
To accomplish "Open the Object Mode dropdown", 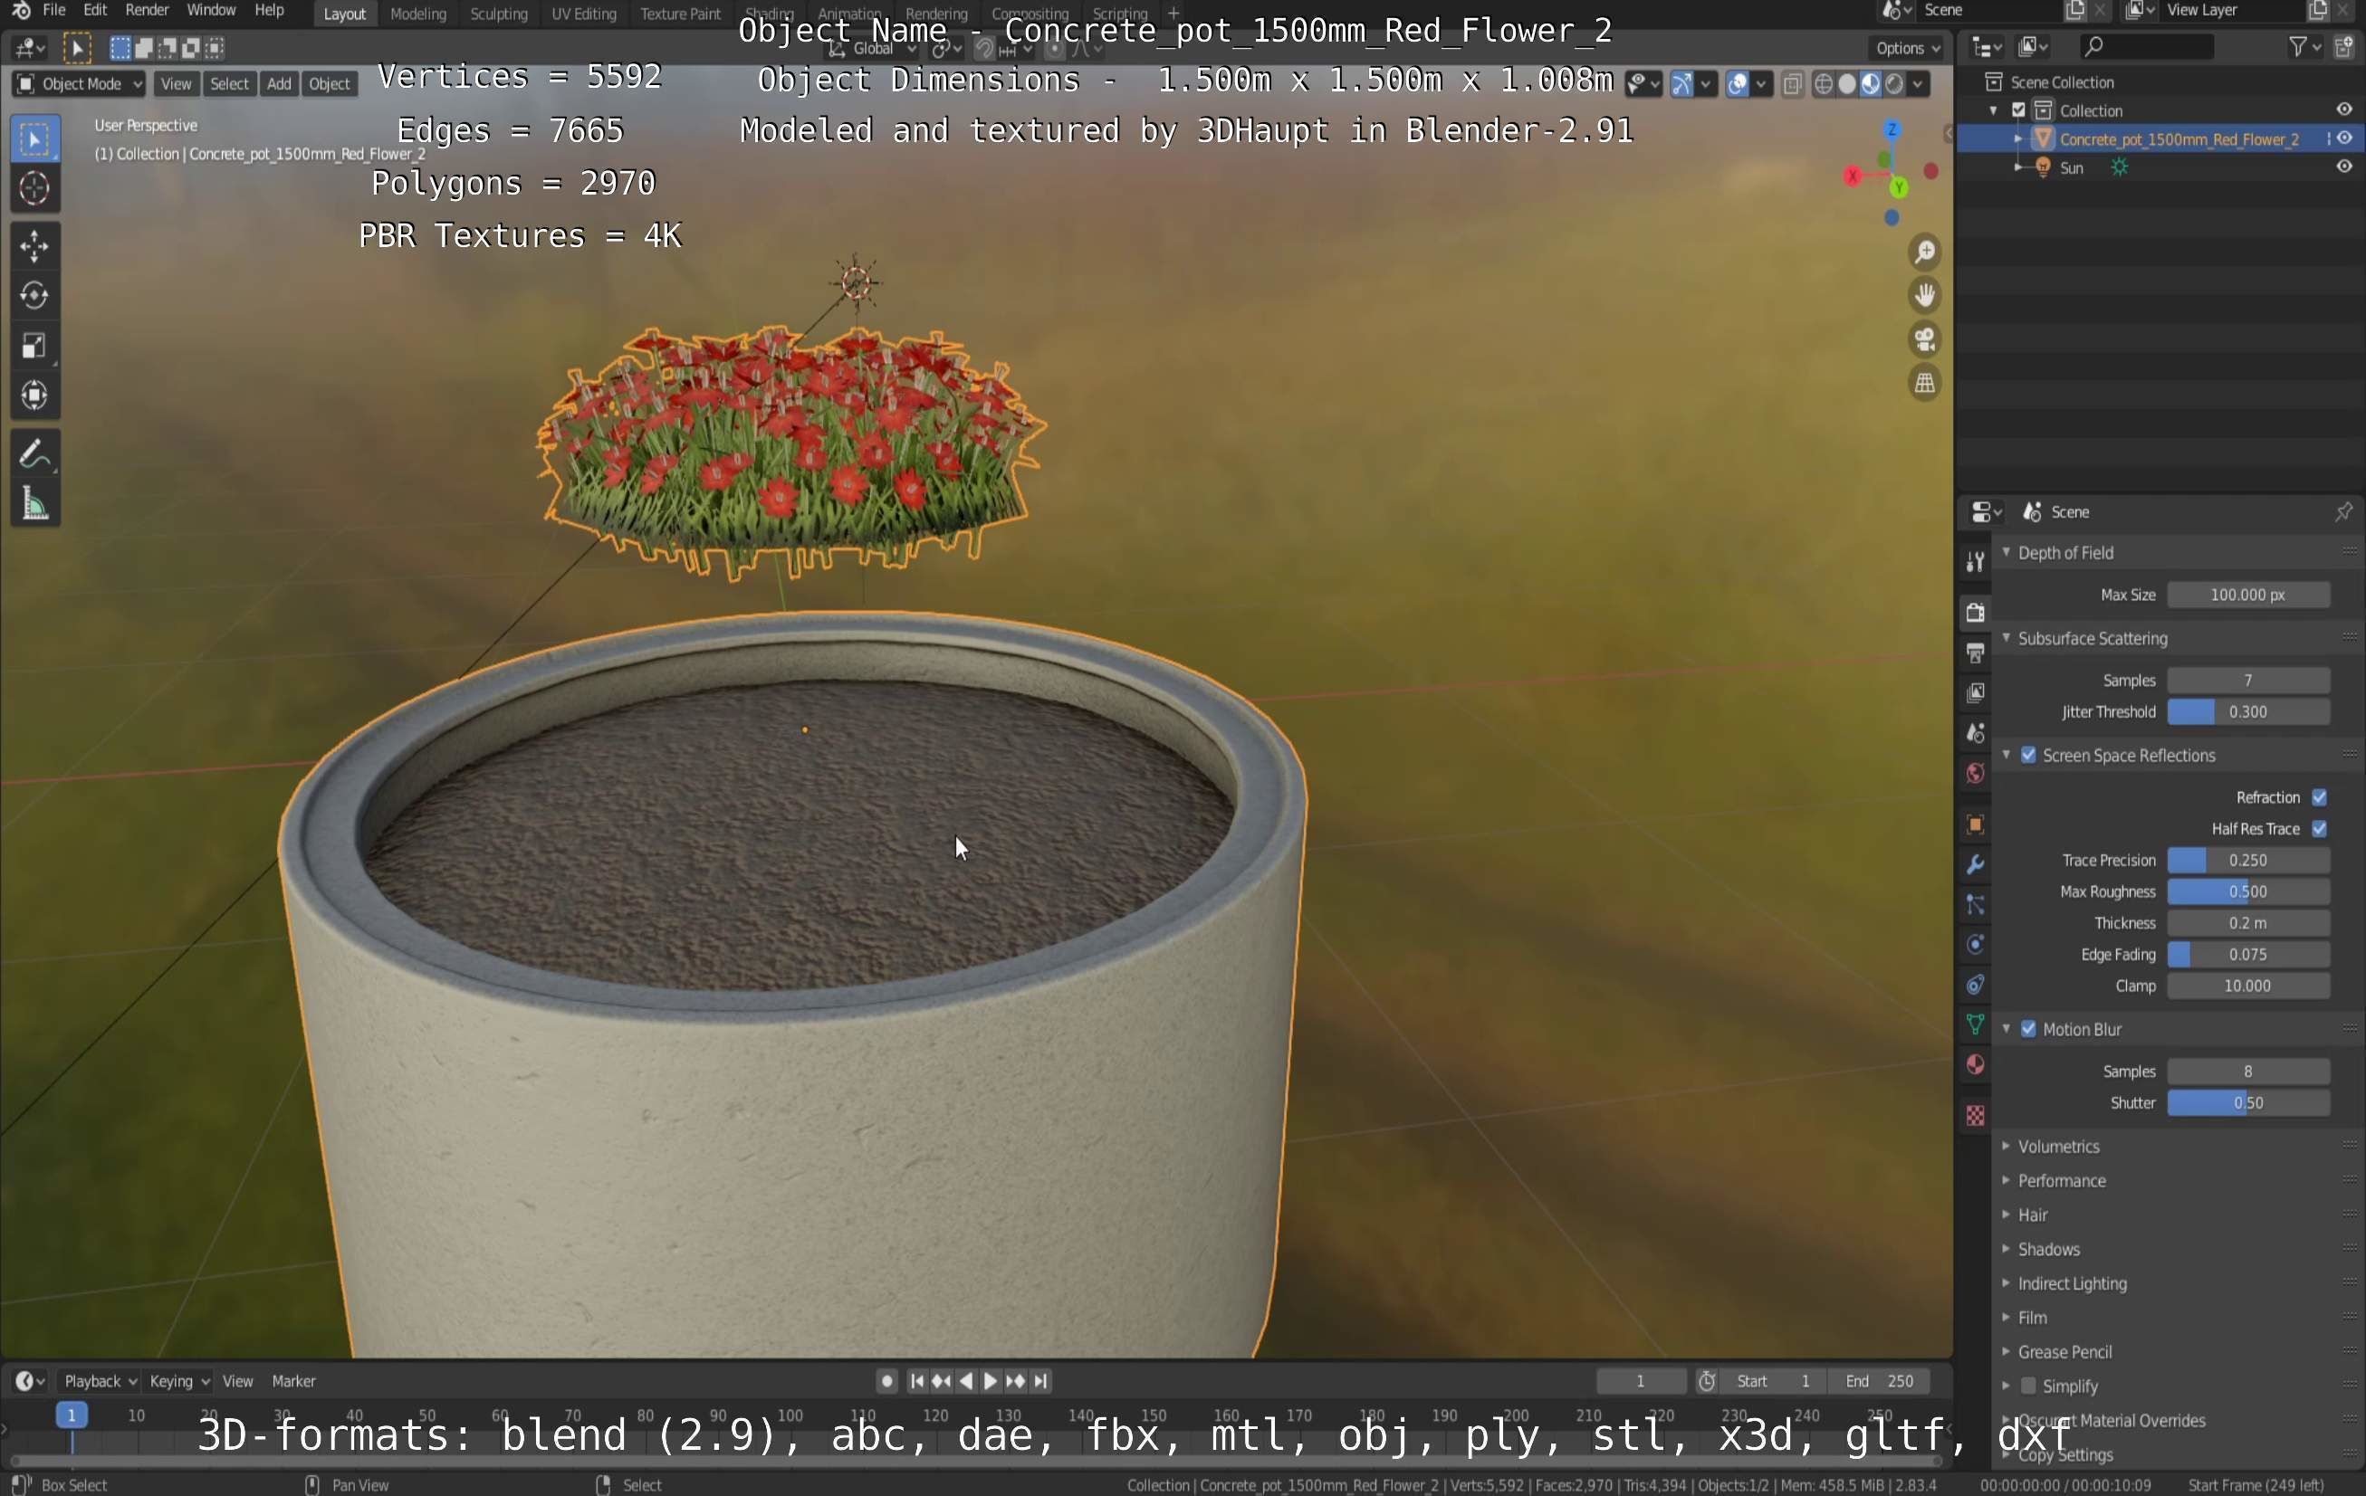I will (80, 84).
